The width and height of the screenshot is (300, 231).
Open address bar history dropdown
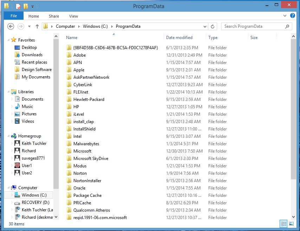(x=205, y=26)
